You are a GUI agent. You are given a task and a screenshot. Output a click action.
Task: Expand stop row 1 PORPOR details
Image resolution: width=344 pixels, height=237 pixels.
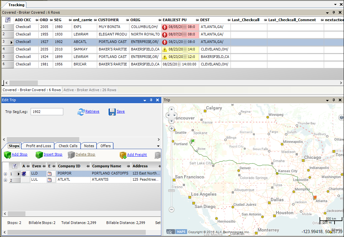click(x=5, y=174)
